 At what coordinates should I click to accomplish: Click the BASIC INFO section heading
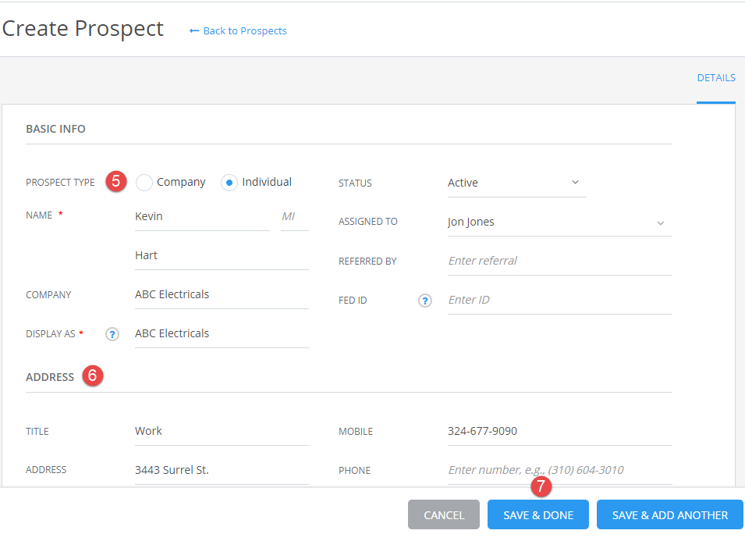point(55,129)
